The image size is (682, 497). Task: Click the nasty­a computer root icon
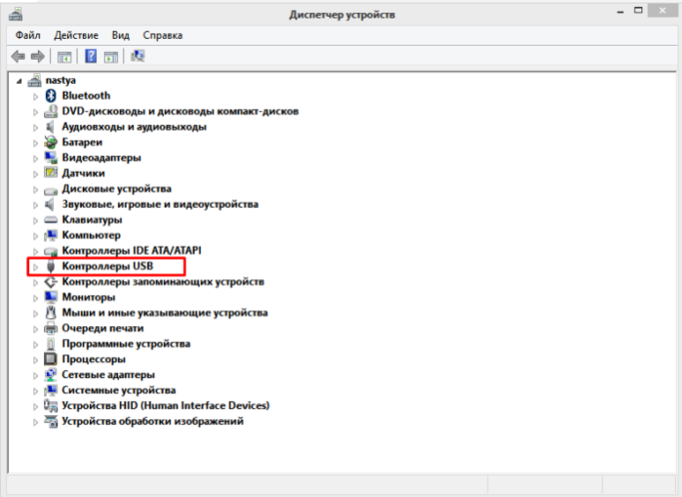pyautogui.click(x=35, y=80)
